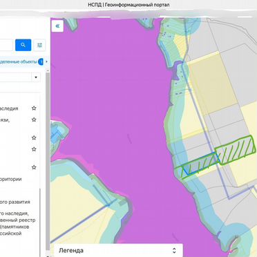
Task: Open the 'деленные объекты' tab
Action: pos(19,61)
